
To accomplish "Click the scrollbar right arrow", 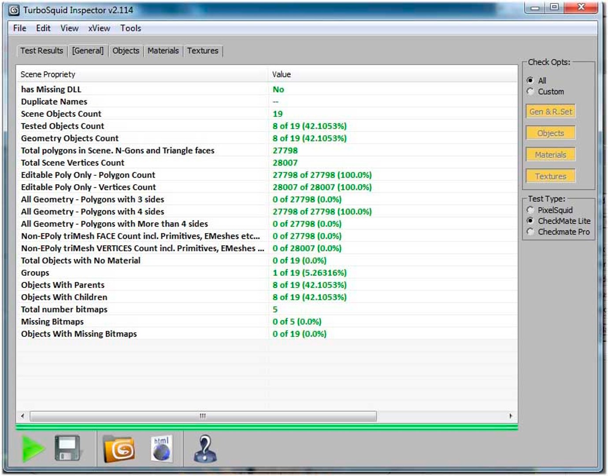I will (511, 416).
